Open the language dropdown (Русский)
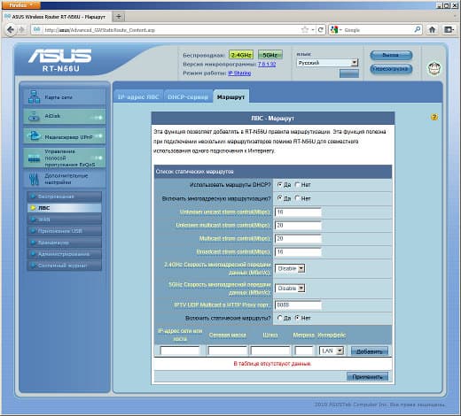461x416 pixels. (327, 63)
